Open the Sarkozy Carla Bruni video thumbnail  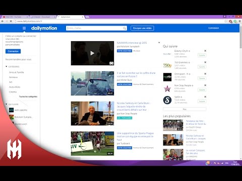92,114
